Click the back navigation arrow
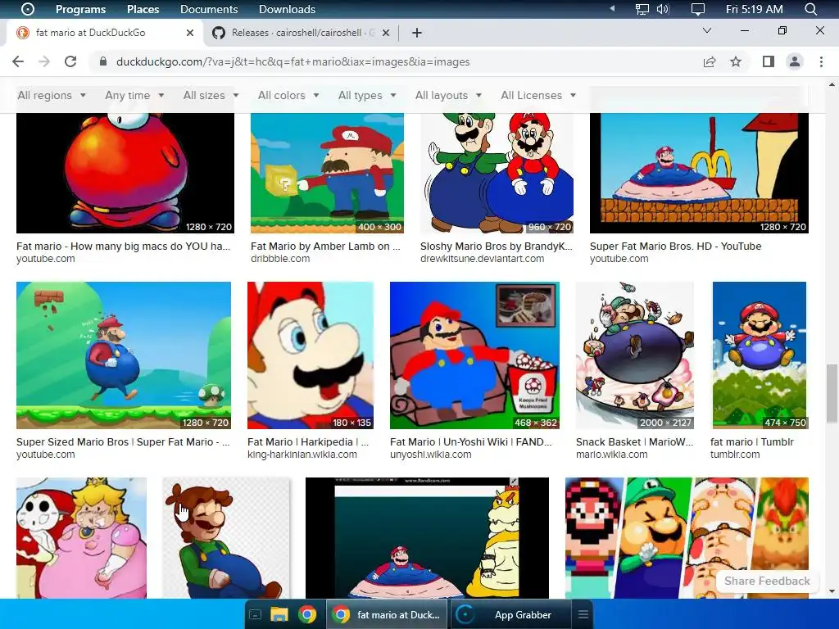The width and height of the screenshot is (839, 629). (x=18, y=61)
